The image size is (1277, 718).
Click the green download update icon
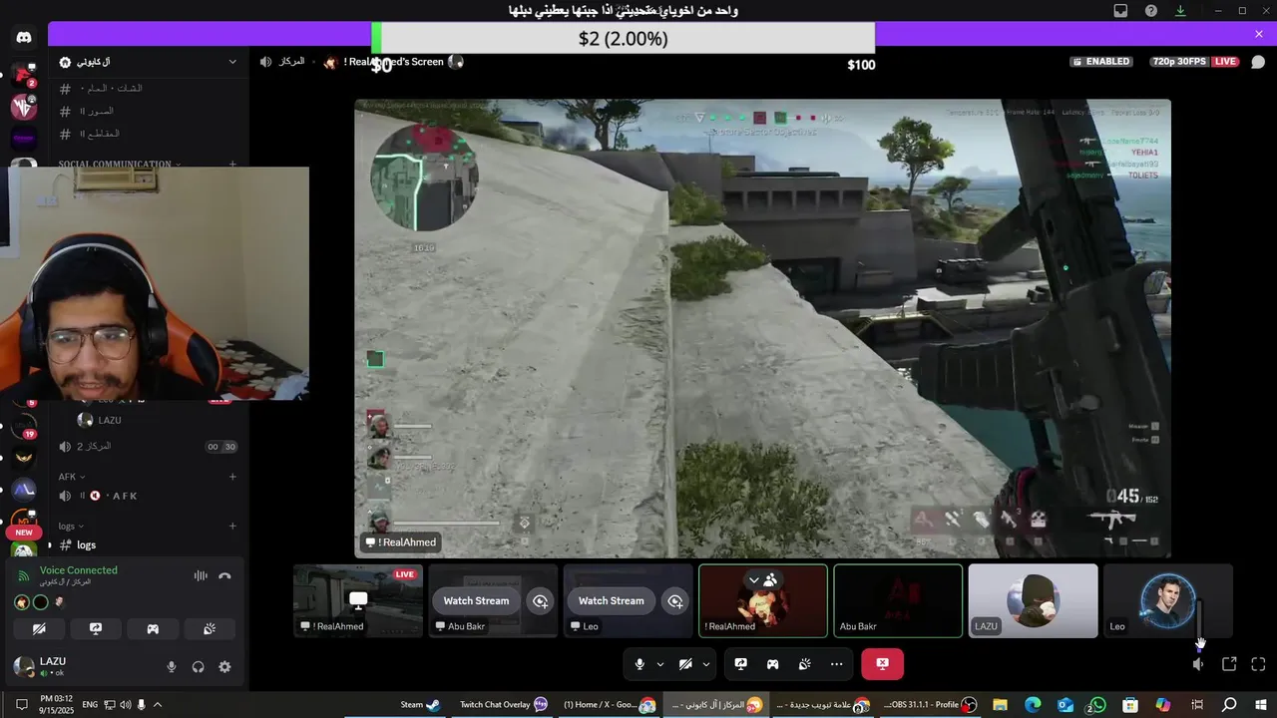[x=1181, y=11]
